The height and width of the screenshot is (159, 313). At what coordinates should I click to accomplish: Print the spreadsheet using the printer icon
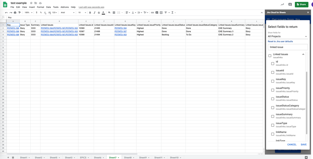[15, 13]
